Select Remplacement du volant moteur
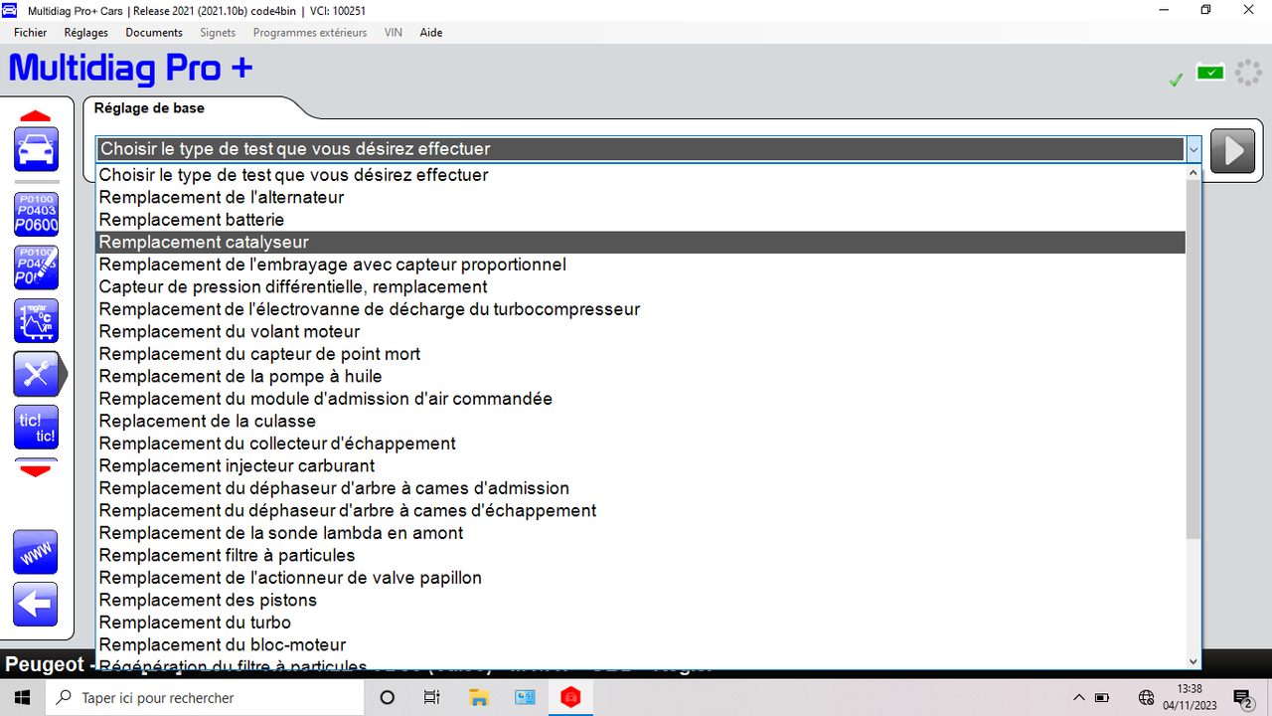Viewport: 1272px width, 716px height. click(641, 331)
